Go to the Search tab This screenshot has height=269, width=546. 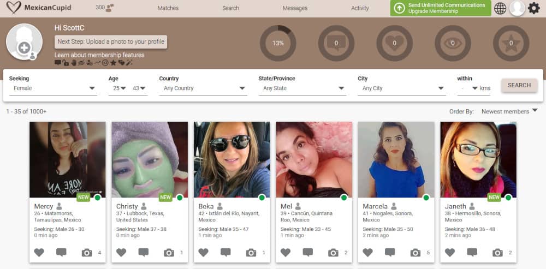click(x=230, y=8)
